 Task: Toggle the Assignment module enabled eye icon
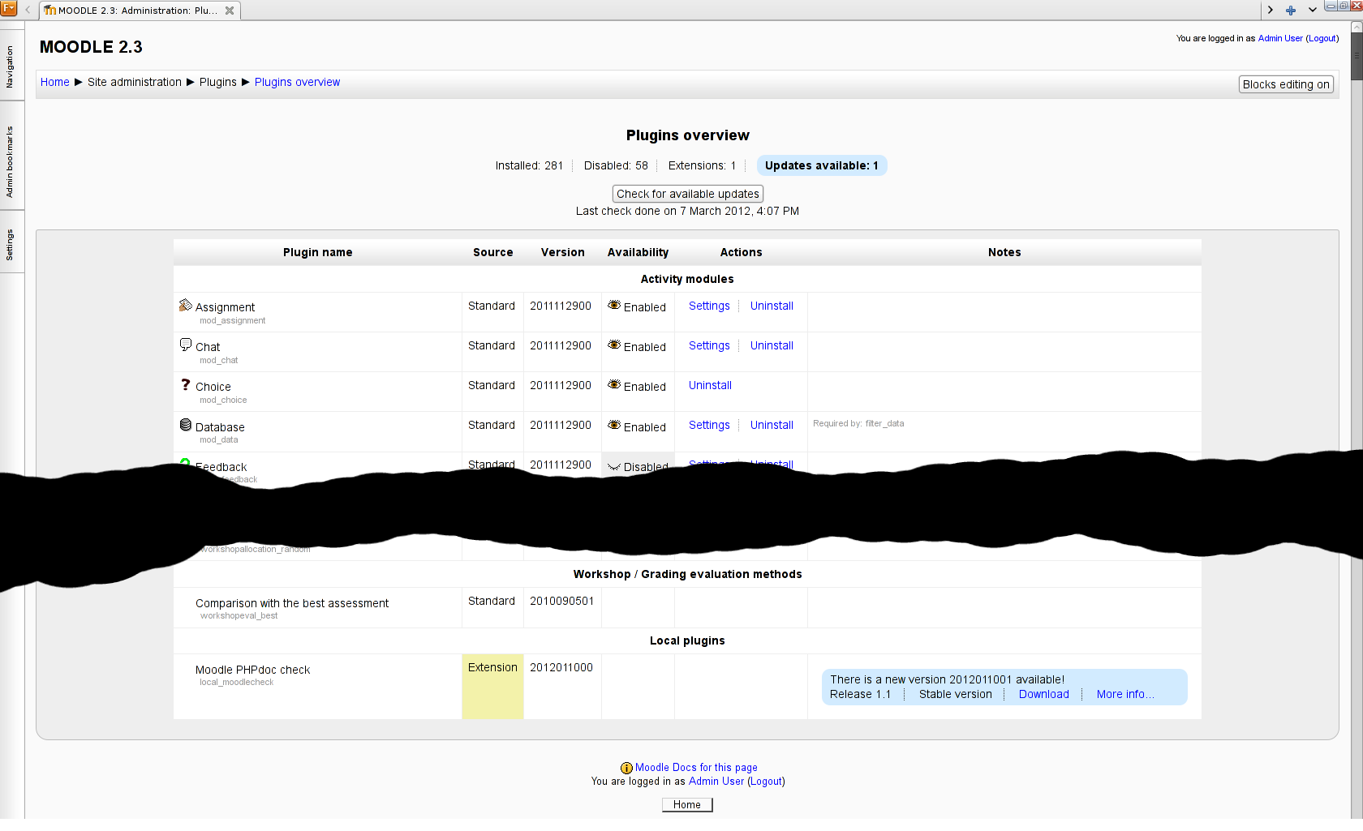tap(614, 305)
